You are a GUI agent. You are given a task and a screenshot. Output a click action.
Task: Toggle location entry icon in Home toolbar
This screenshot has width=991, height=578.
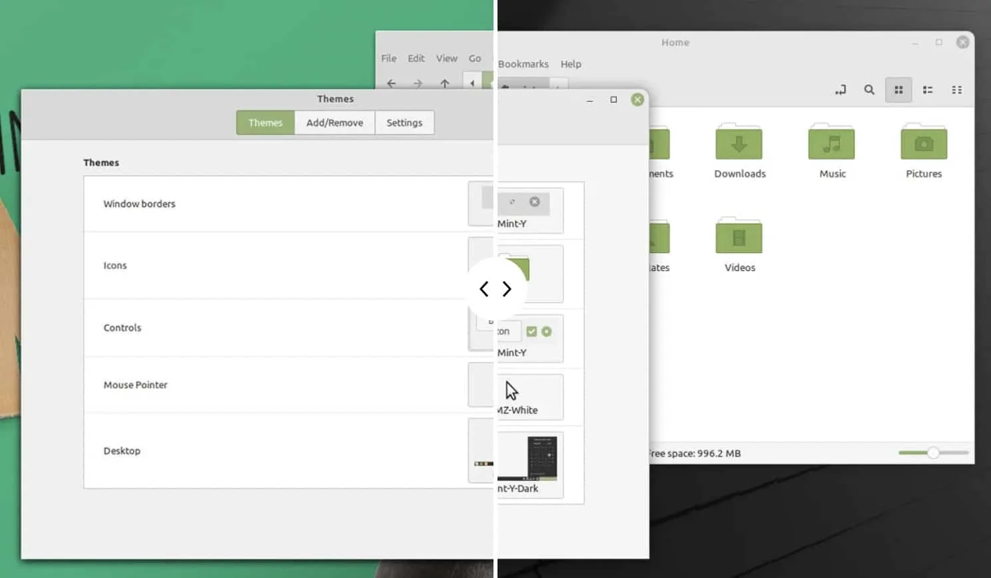click(840, 90)
